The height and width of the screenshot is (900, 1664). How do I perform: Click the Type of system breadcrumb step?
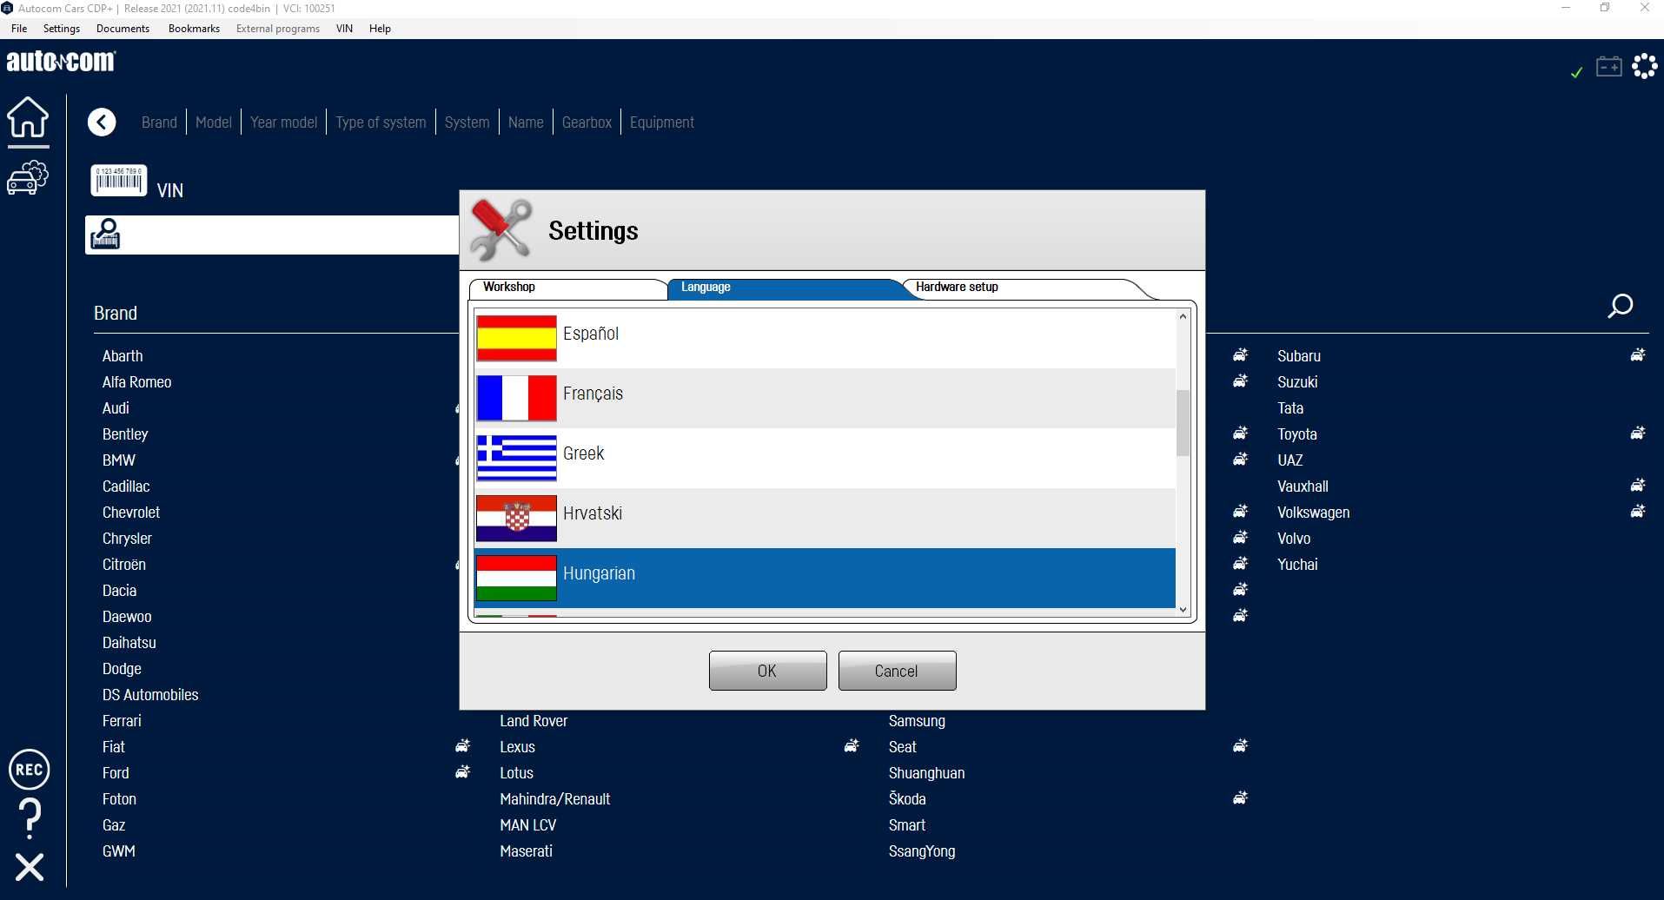381,122
